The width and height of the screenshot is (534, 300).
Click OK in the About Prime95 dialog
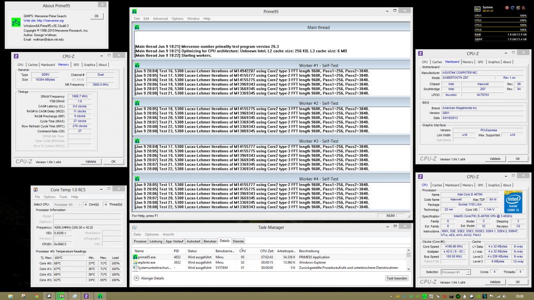coord(96,16)
